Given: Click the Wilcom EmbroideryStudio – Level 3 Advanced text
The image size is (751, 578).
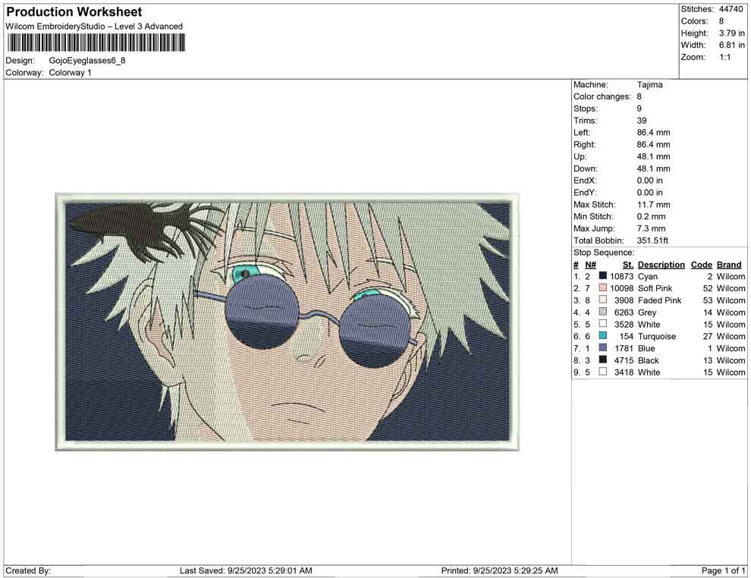Looking at the screenshot, I should pos(94,27).
